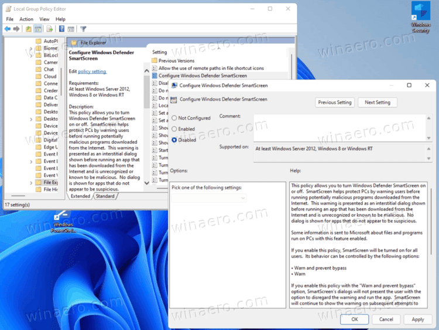Click the Next Setting button
Image resolution: width=439 pixels, height=330 pixels.
coord(378,103)
